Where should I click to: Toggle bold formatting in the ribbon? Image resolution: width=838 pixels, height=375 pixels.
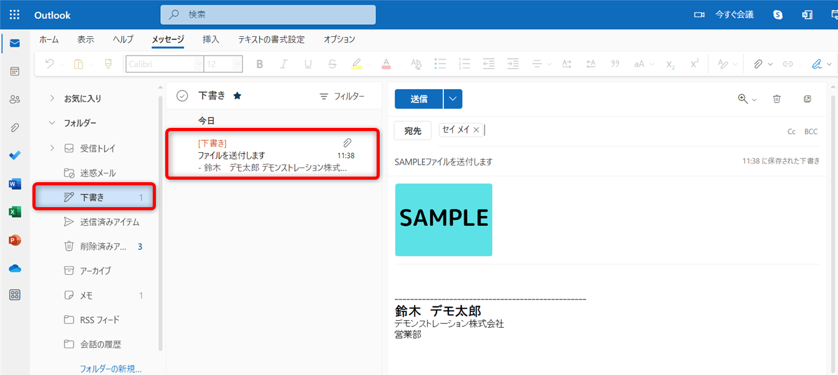[260, 64]
